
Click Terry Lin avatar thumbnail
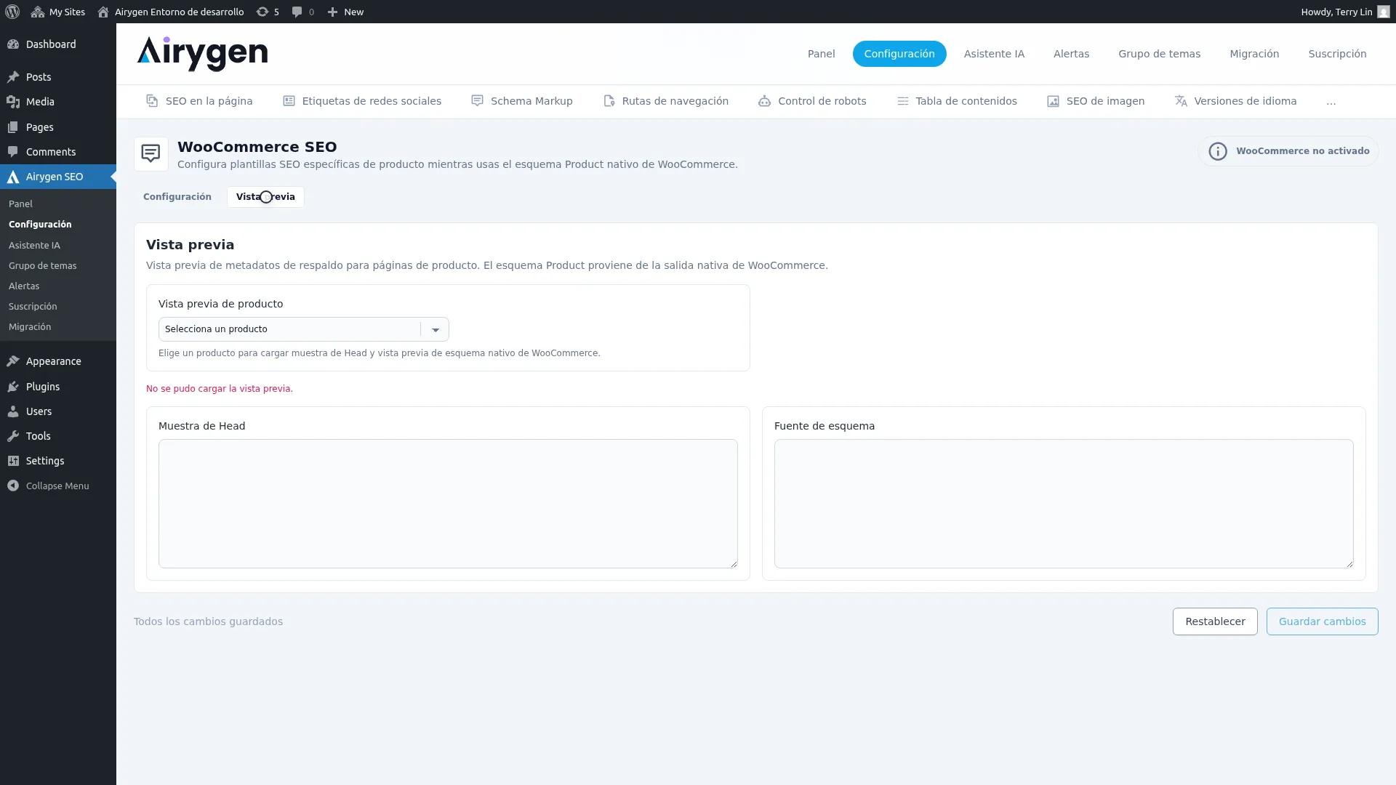(1383, 12)
